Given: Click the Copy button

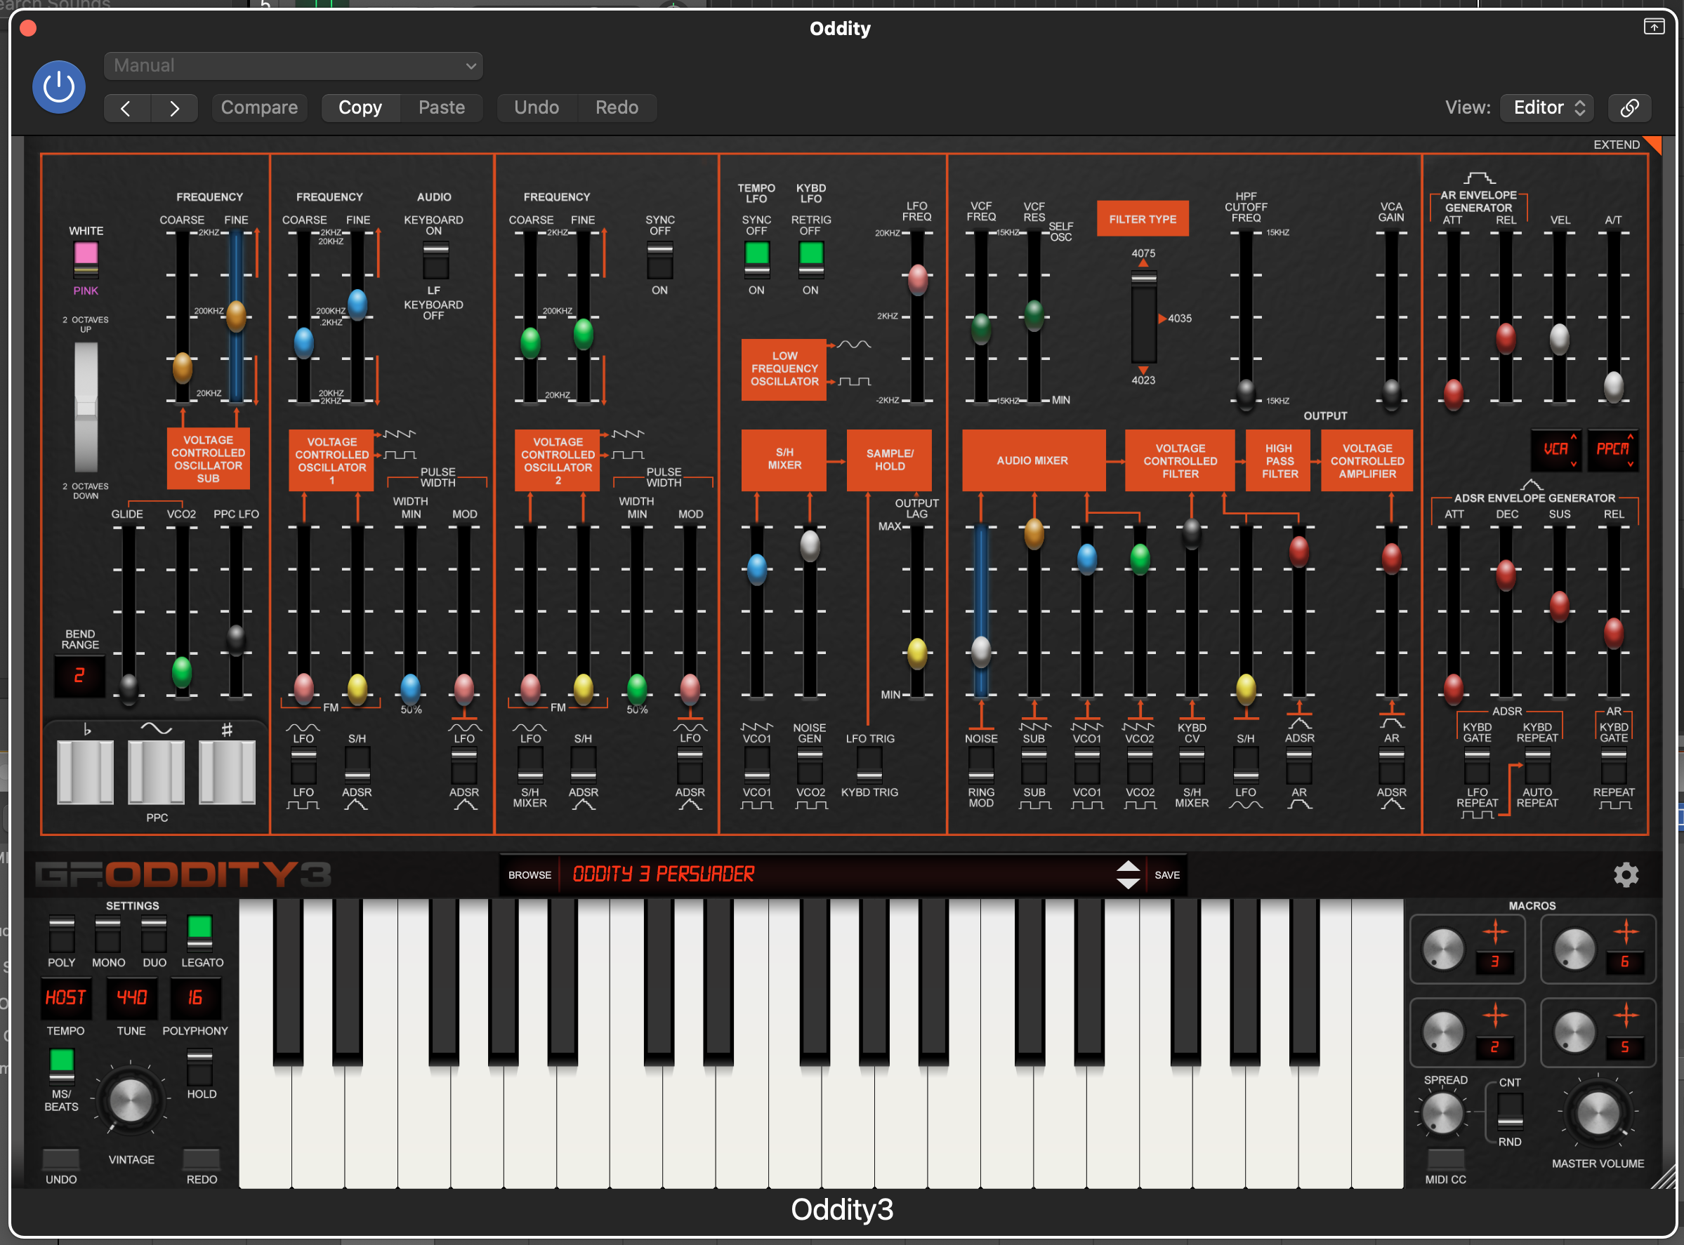Looking at the screenshot, I should [x=360, y=108].
